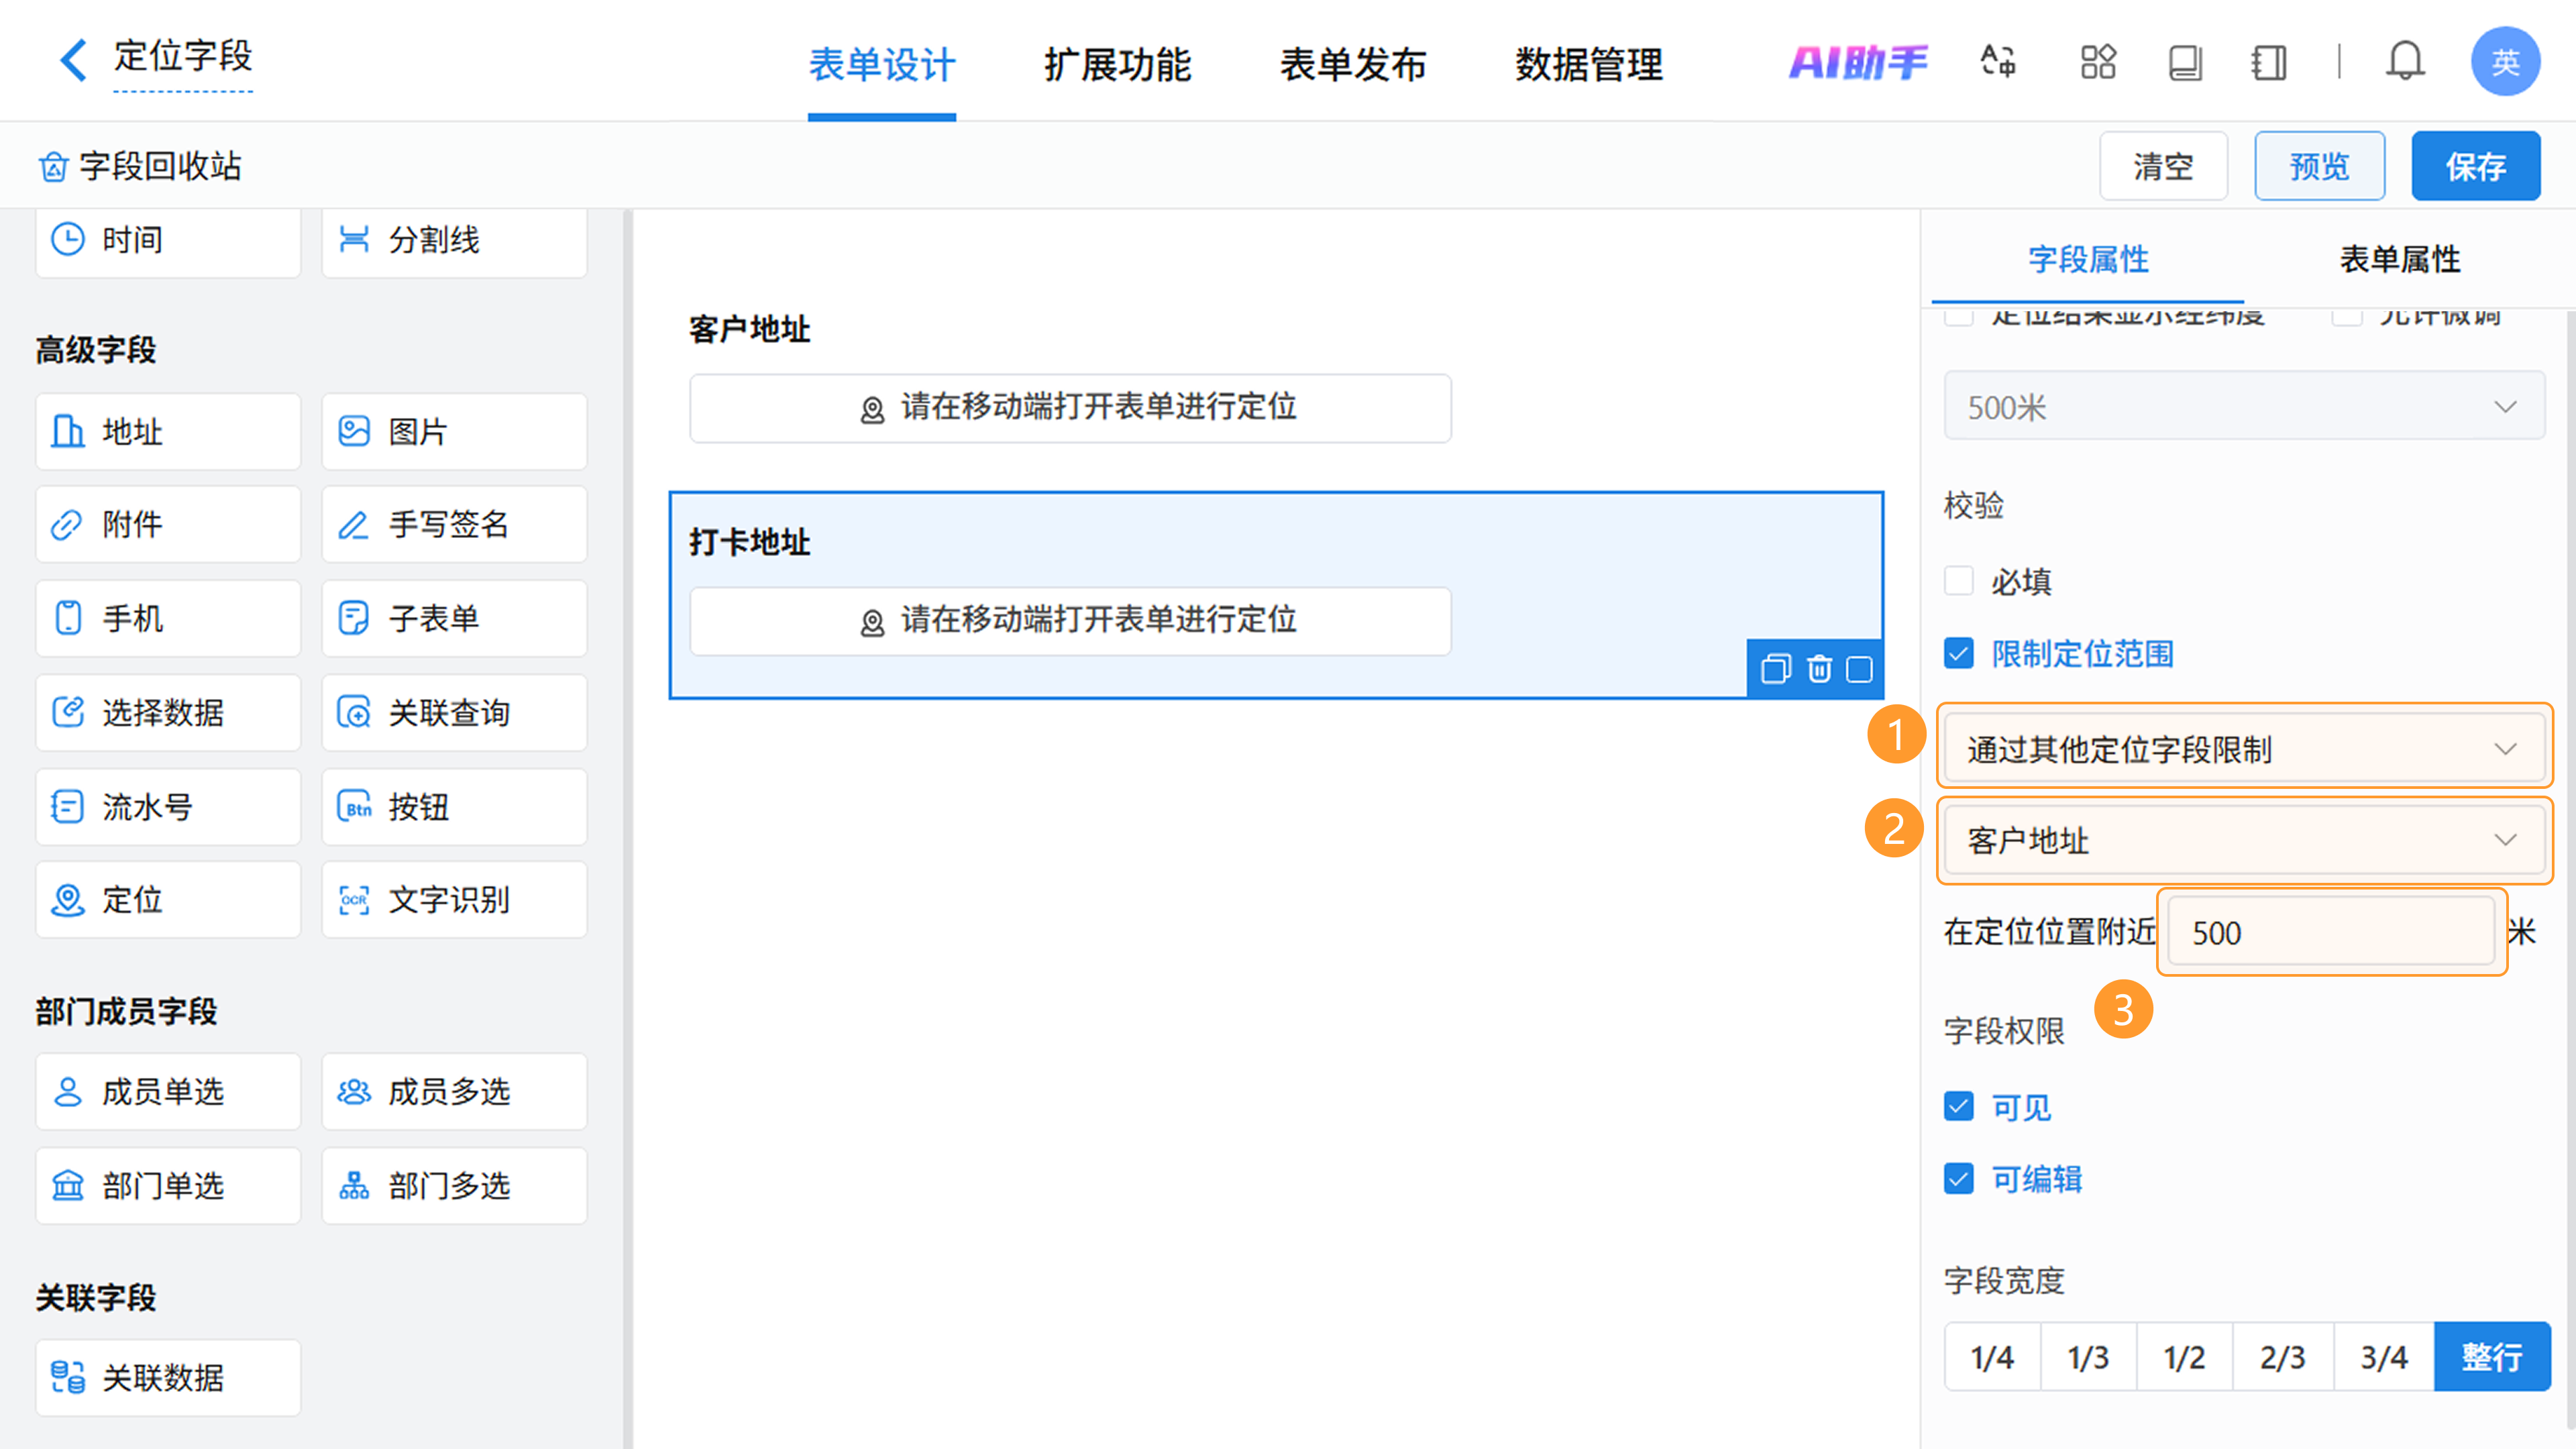Viewport: 2576px width, 1449px height.
Task: Uncheck 限制定位范围 checkbox
Action: (x=1958, y=654)
